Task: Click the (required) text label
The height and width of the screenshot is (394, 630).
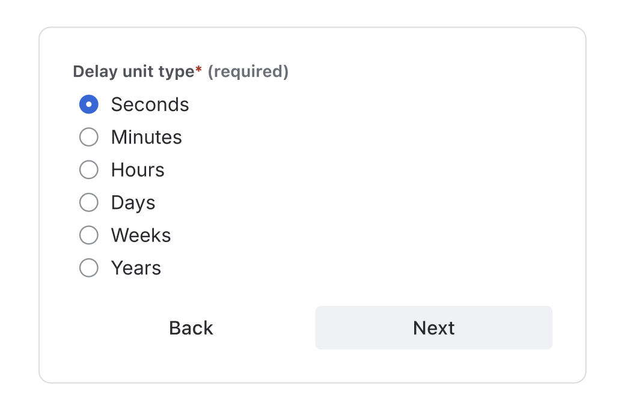Action: 250,71
